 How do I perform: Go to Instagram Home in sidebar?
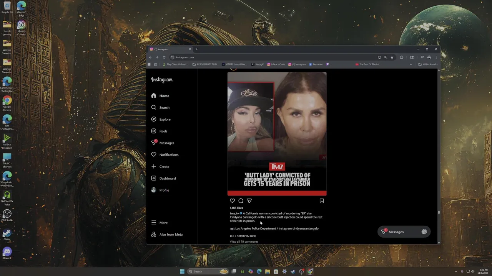pos(160,96)
